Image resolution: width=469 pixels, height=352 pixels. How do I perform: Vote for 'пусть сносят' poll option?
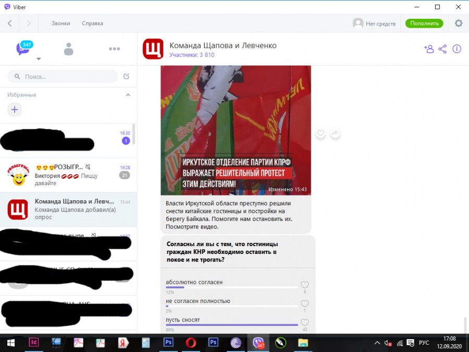click(305, 322)
